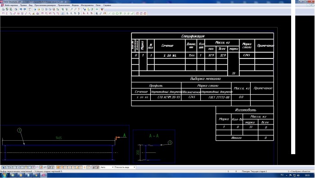Viewport: 315px width, 178px height.
Task: Open the 'Авто' dropdown
Action: pyautogui.click(x=107, y=167)
